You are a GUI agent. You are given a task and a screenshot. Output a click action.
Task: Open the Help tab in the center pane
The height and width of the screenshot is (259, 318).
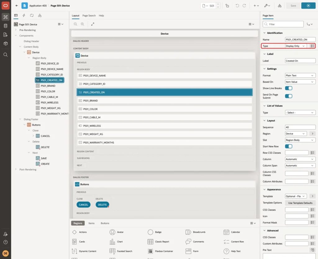tap(101, 16)
